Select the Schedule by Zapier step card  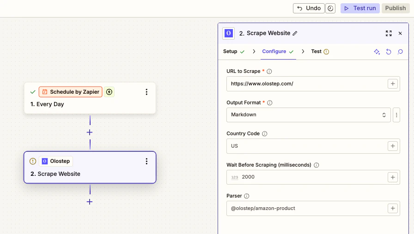[x=90, y=98]
